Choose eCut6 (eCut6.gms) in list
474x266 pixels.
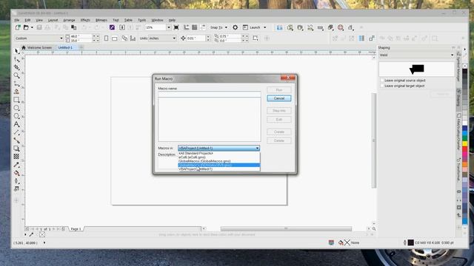pyautogui.click(x=219, y=157)
